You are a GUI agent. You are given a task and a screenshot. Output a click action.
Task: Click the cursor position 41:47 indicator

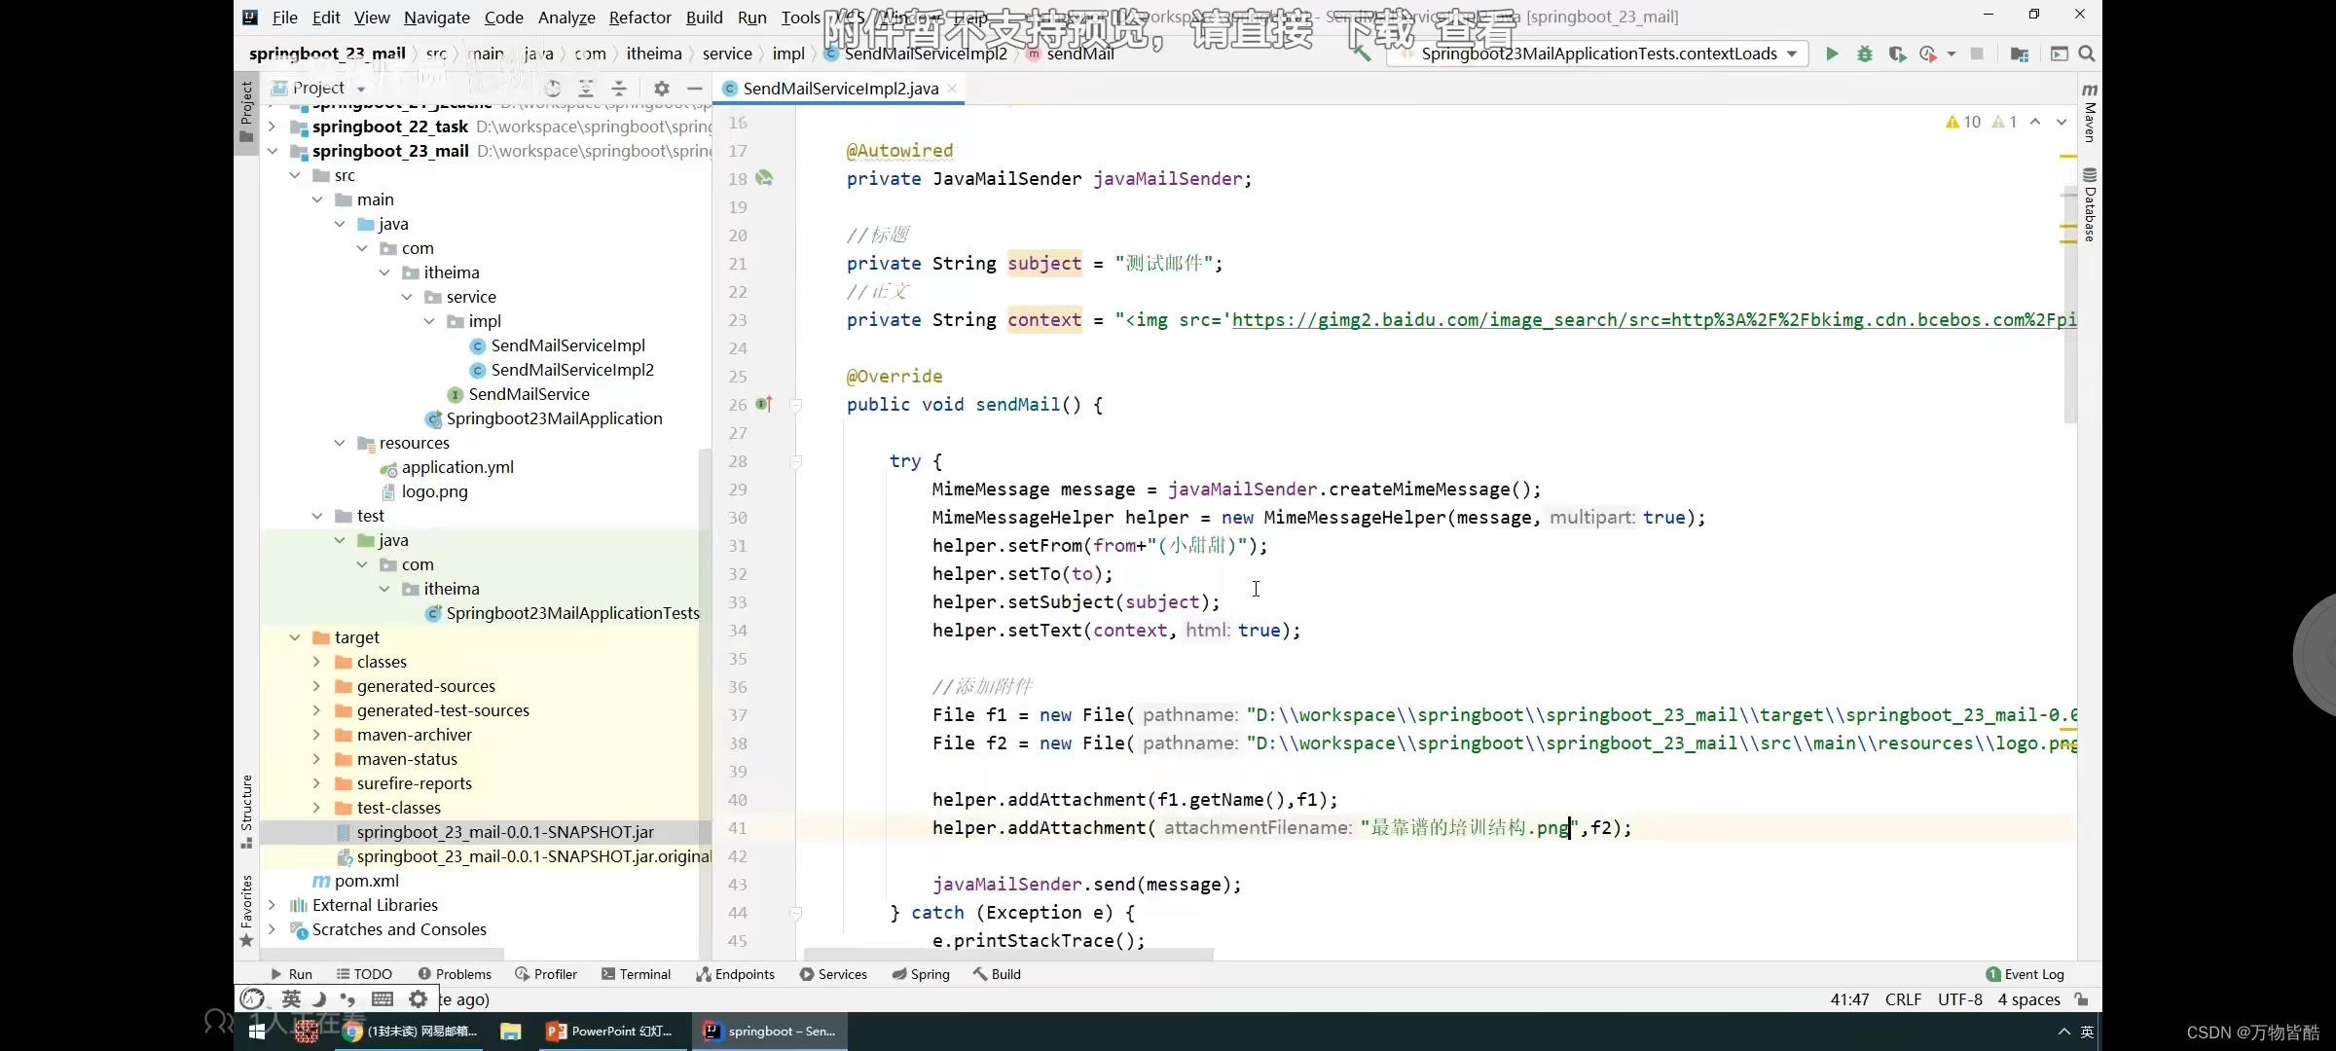[x=1849, y=999]
